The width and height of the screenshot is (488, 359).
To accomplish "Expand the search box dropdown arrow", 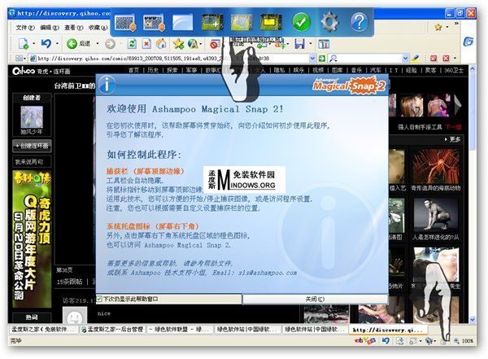I will pyautogui.click(x=405, y=59).
